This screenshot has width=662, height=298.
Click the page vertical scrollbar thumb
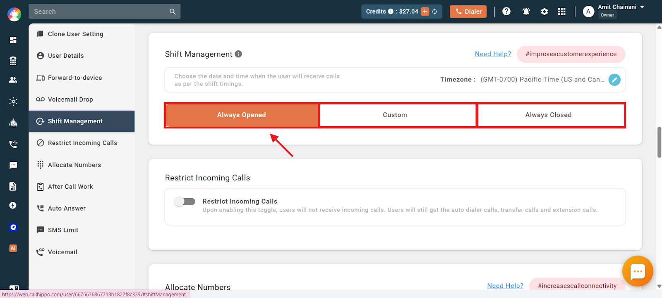[659, 142]
